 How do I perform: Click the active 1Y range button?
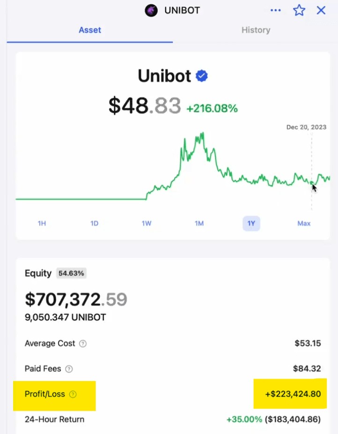pyautogui.click(x=251, y=224)
